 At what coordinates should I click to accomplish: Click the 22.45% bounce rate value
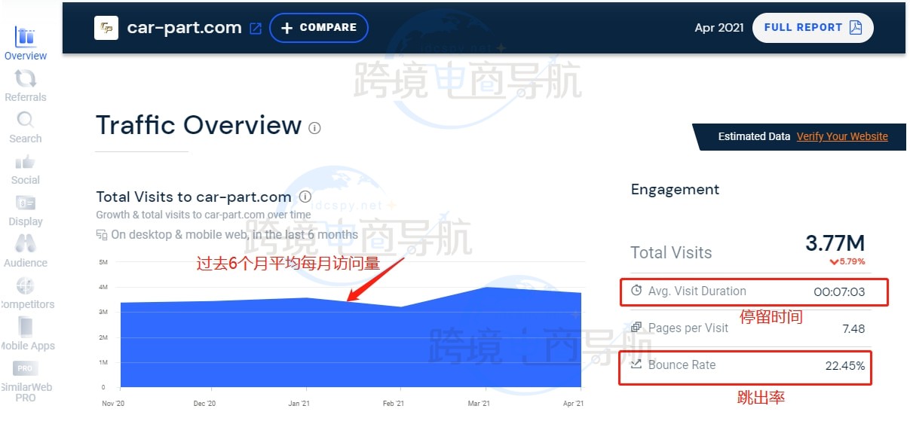tap(845, 366)
